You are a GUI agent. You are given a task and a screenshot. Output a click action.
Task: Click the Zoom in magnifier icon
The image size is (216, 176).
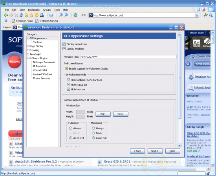coord(61,15)
